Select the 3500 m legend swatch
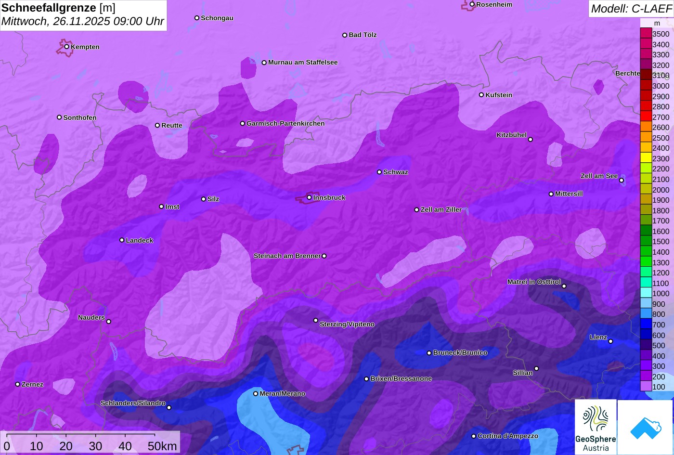This screenshot has height=455, width=674. (x=646, y=34)
